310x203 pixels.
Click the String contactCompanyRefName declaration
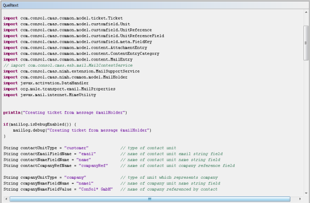(56, 166)
